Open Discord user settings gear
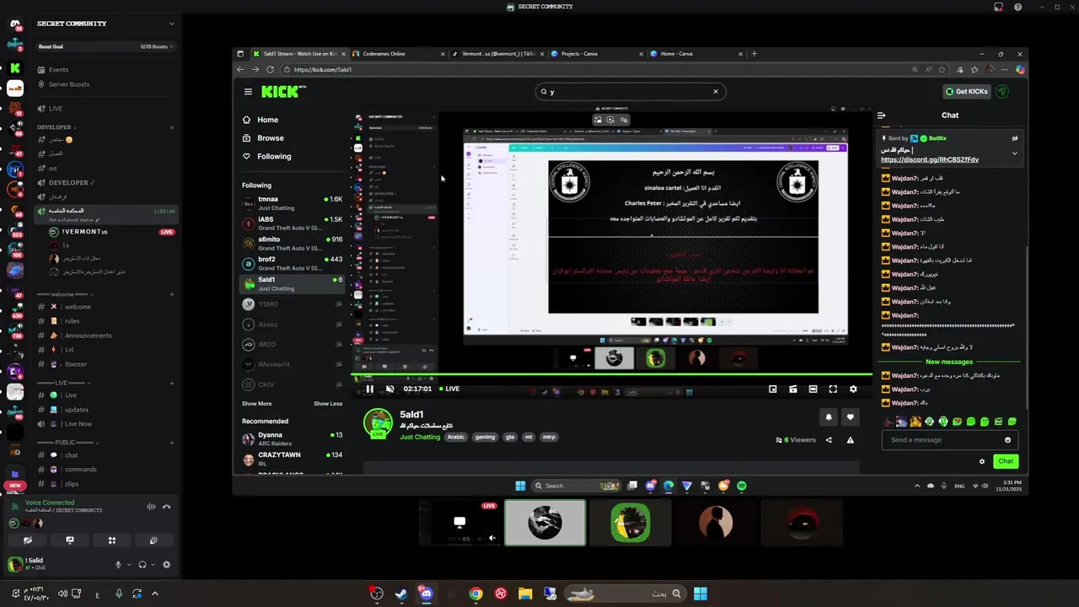This screenshot has width=1079, height=607. [166, 565]
